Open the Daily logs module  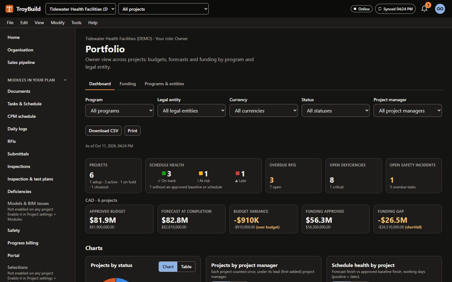(17, 129)
